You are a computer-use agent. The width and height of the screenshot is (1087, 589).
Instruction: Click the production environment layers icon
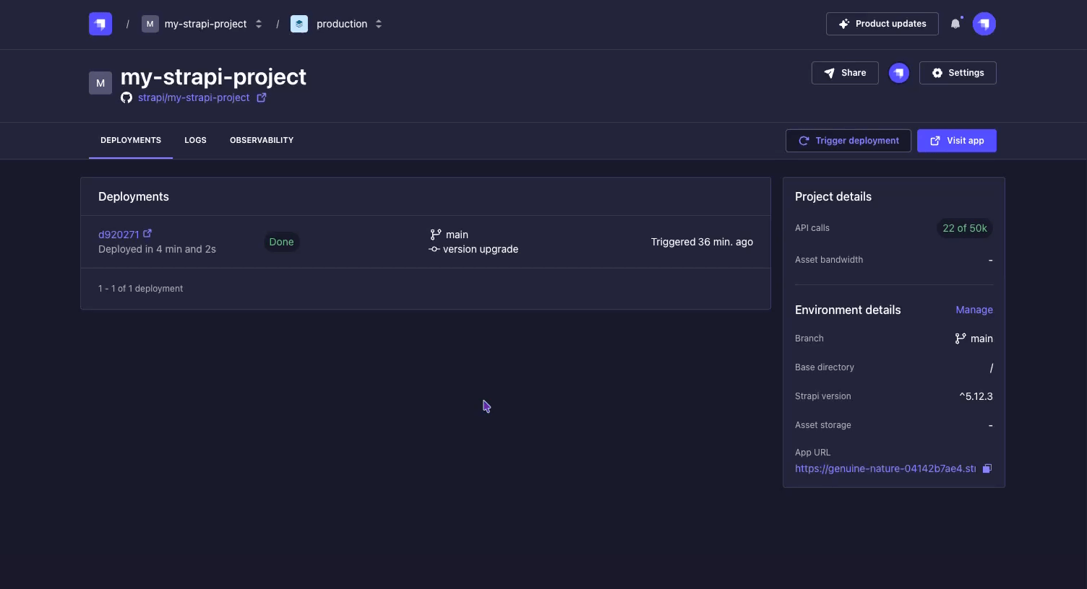click(299, 24)
